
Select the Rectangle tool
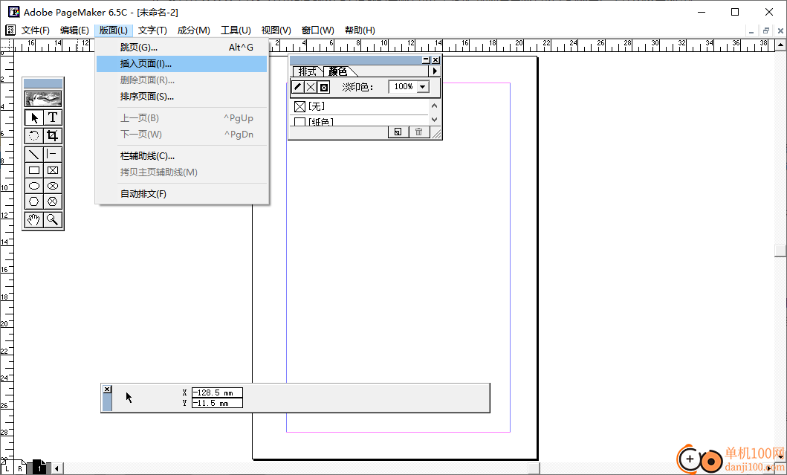click(34, 170)
